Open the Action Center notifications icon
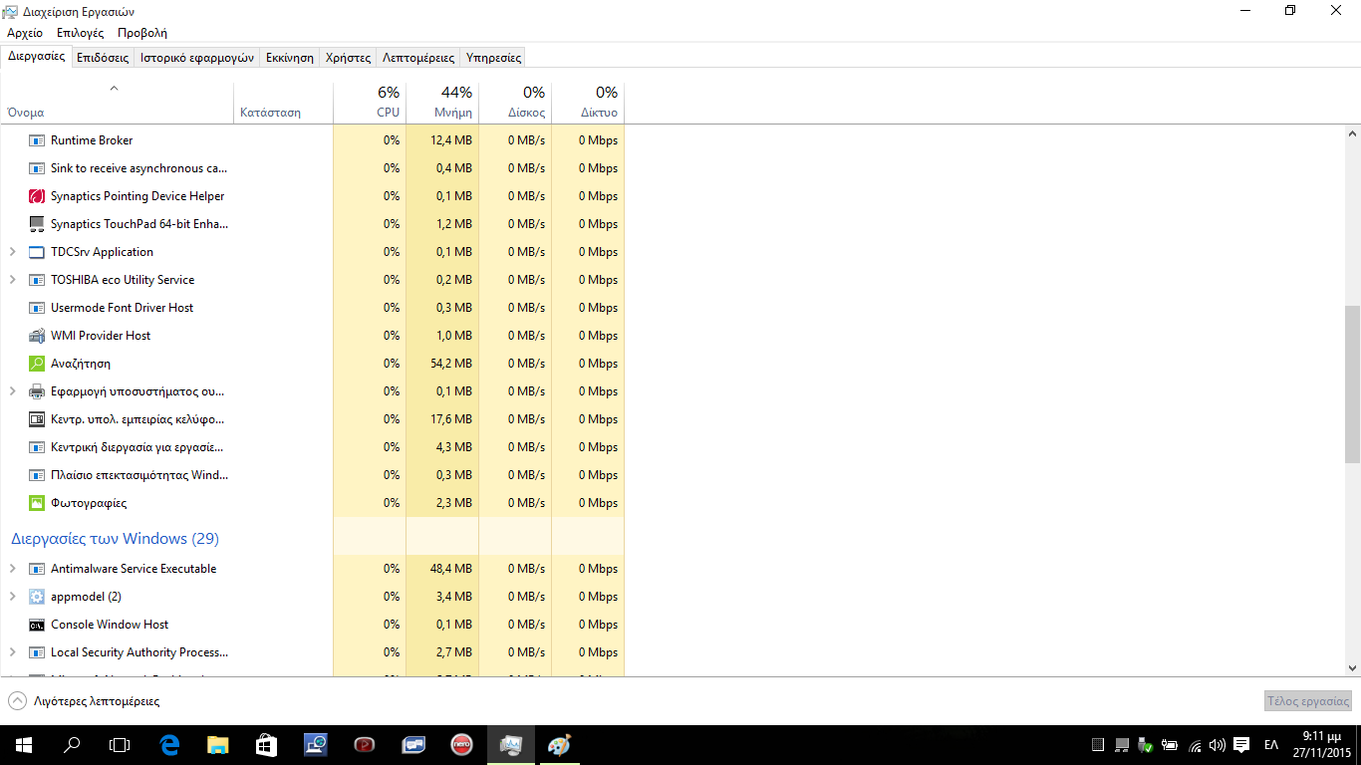 [x=1241, y=745]
